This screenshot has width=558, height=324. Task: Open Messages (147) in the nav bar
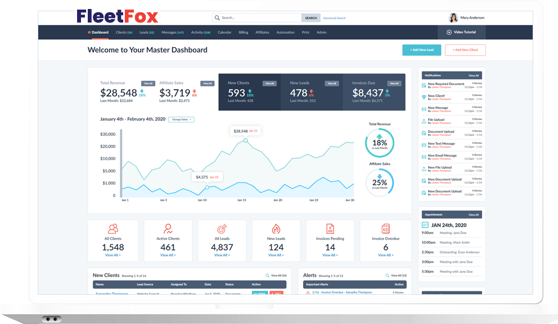[x=173, y=33]
